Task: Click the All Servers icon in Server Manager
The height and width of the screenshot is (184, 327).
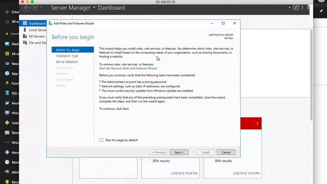Action: (25, 36)
